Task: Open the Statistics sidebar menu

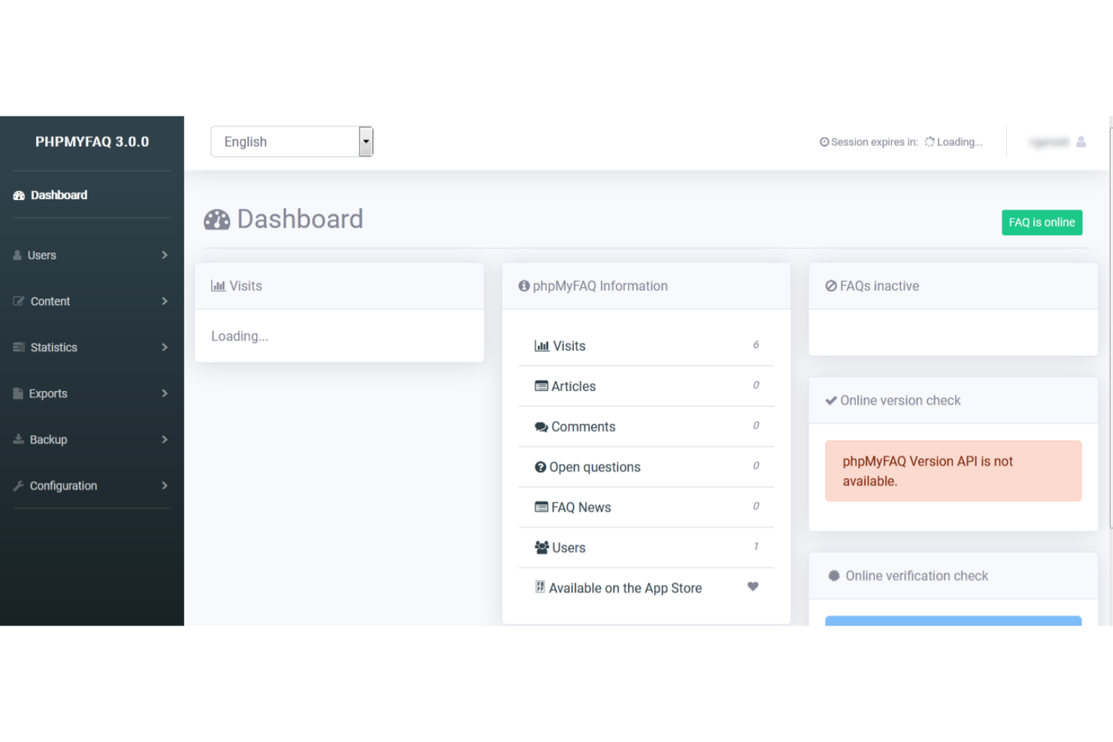Action: point(92,347)
